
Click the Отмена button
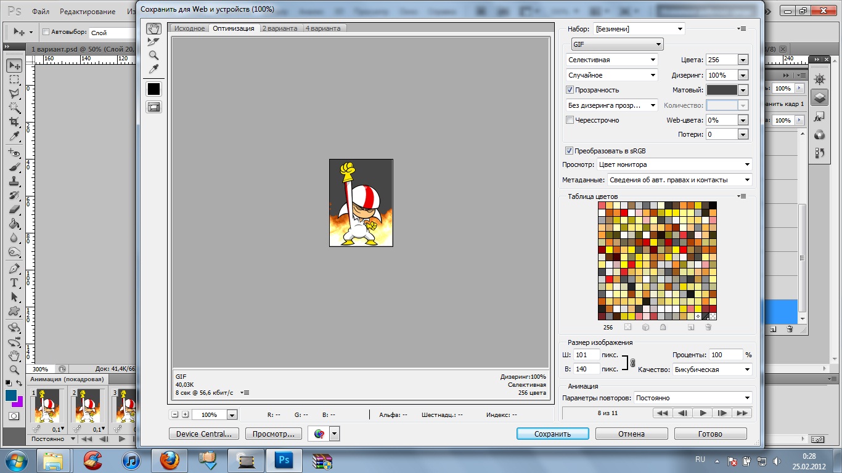pyautogui.click(x=631, y=434)
